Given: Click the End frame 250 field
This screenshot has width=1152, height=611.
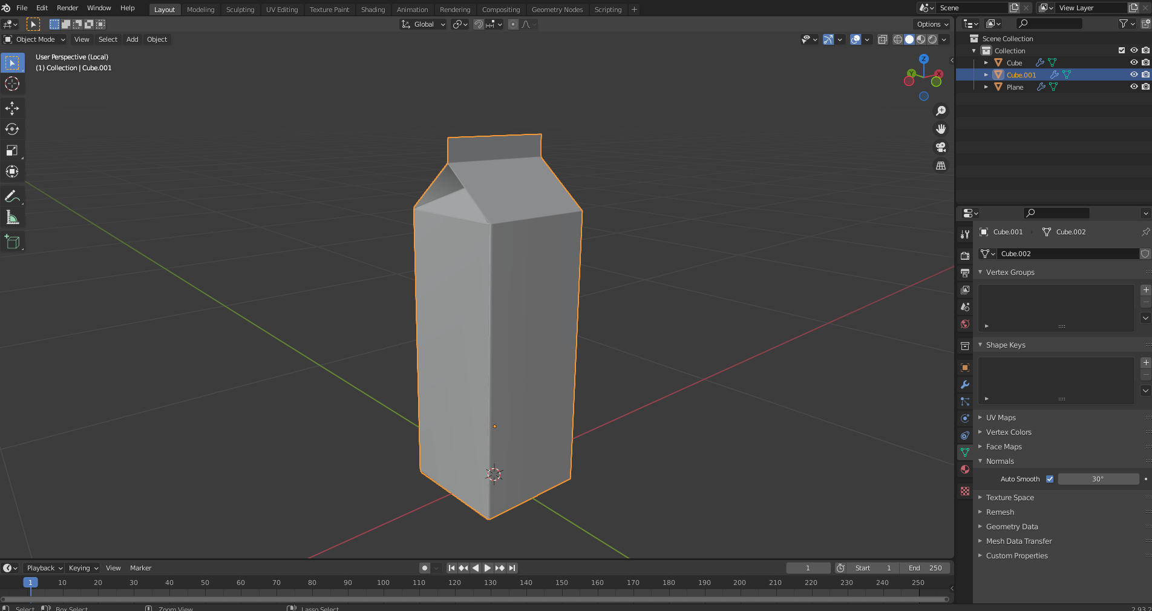Looking at the screenshot, I should [x=925, y=568].
